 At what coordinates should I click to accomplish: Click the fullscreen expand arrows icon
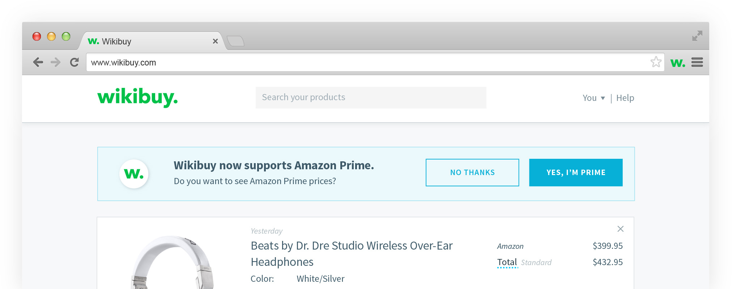tap(697, 36)
